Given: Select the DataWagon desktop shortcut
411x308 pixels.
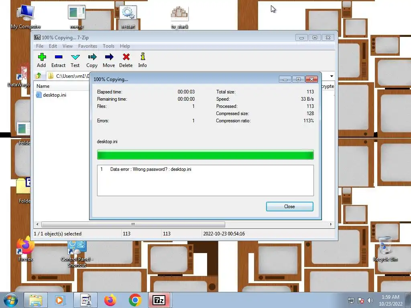Looking at the screenshot, I should point(19,76).
